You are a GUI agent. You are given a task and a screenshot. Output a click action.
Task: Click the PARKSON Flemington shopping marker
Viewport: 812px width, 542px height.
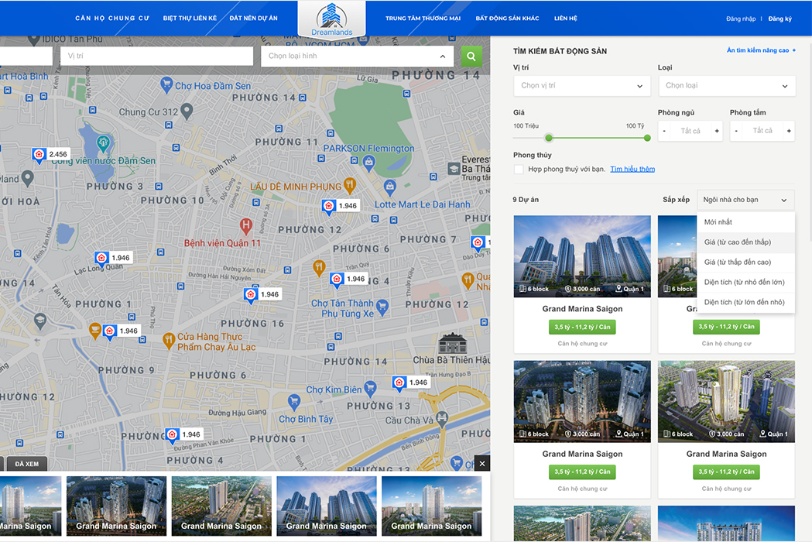click(x=369, y=163)
